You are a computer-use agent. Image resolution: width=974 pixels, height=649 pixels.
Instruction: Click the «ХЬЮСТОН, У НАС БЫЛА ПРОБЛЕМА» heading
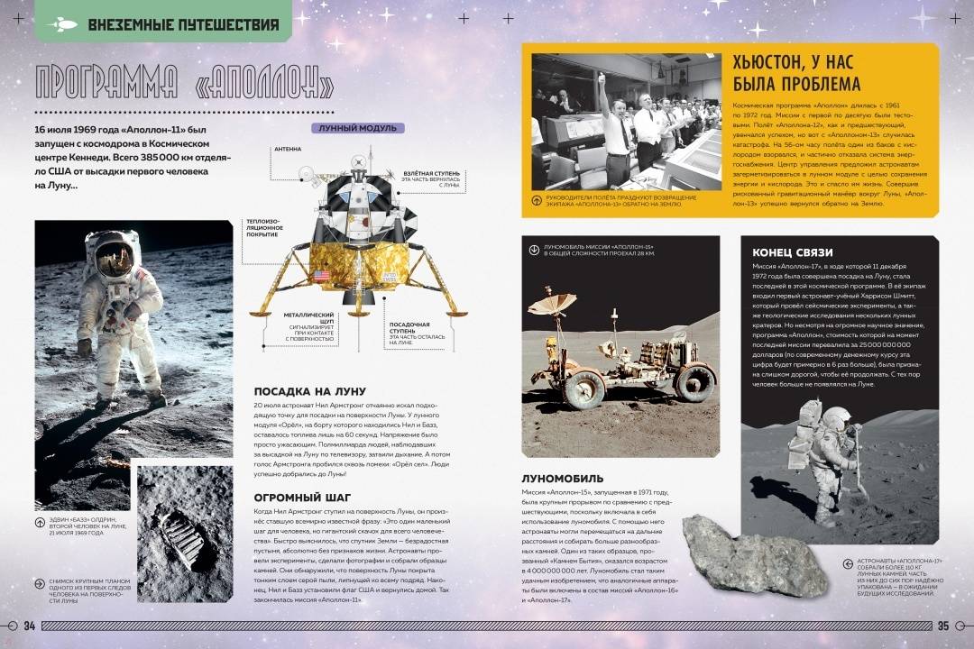click(x=797, y=73)
